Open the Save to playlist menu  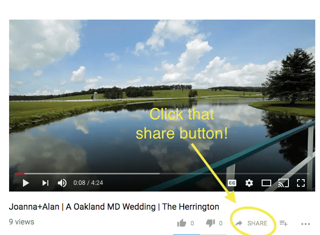tap(284, 223)
